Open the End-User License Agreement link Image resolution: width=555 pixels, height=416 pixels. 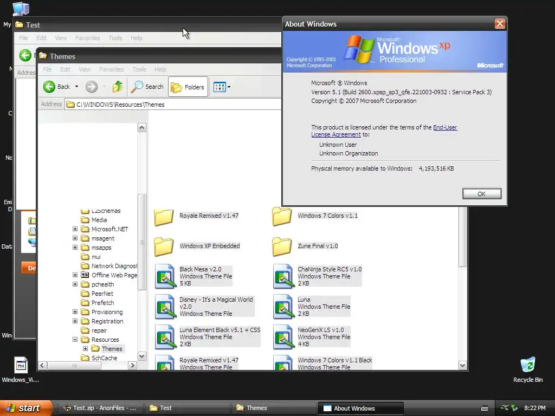click(384, 131)
